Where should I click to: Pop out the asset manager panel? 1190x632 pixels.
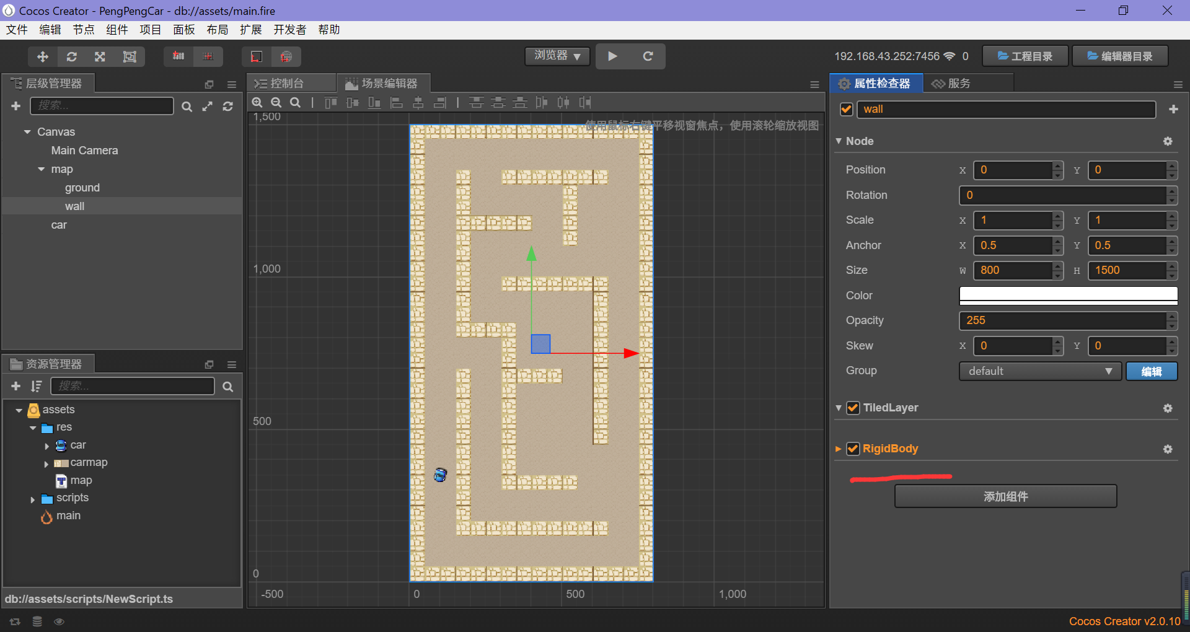[x=209, y=365]
